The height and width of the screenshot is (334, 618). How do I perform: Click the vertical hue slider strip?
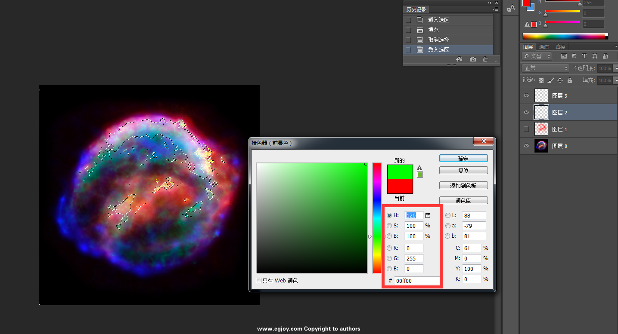377,218
